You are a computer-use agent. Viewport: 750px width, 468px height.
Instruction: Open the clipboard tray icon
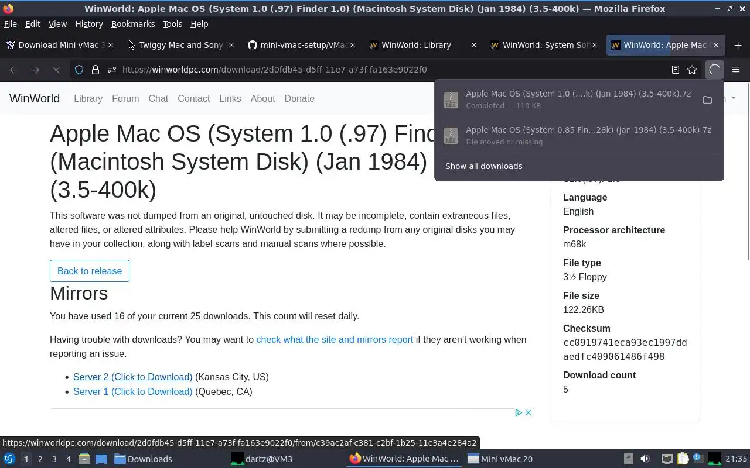[x=683, y=459]
